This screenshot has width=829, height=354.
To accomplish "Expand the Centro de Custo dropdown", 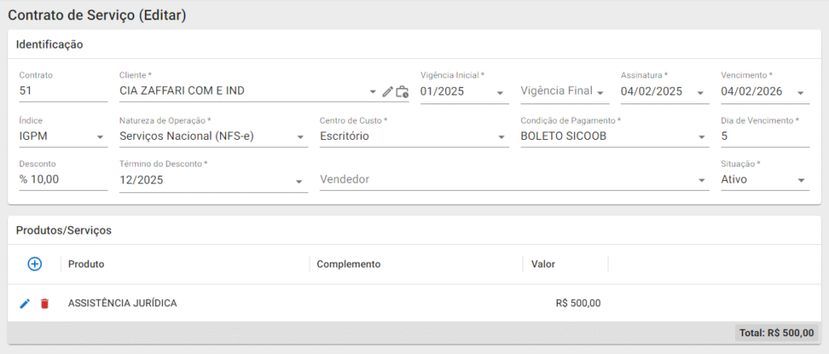I will (500, 137).
